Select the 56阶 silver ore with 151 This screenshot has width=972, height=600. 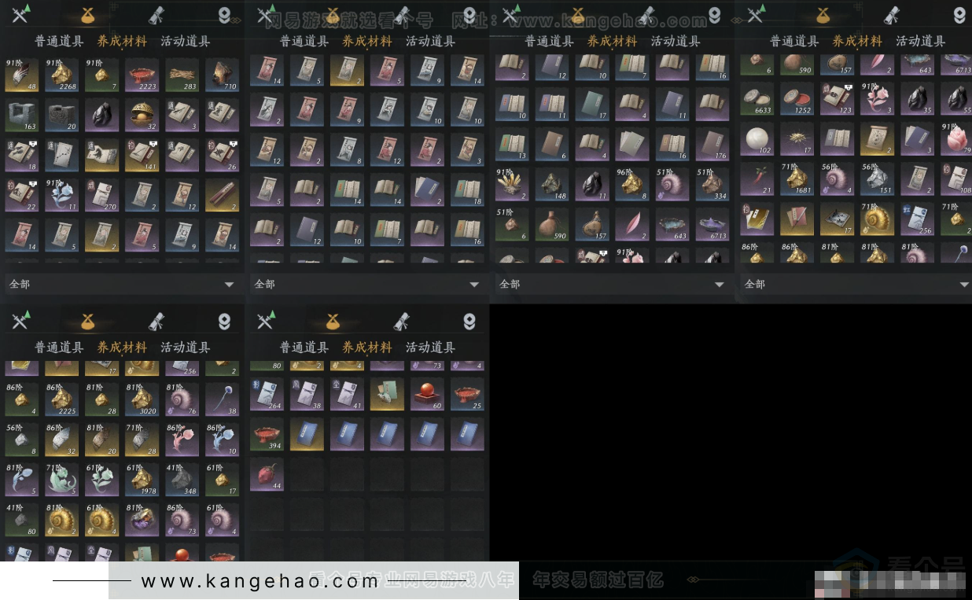(x=877, y=179)
